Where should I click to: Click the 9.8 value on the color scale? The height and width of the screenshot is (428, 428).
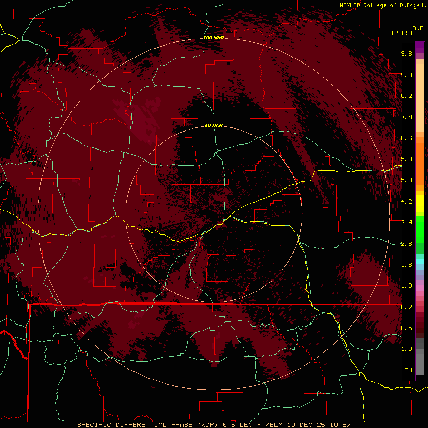407,53
